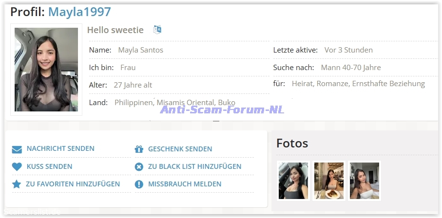Click the gift box icon
442x218 pixels.
139,149
